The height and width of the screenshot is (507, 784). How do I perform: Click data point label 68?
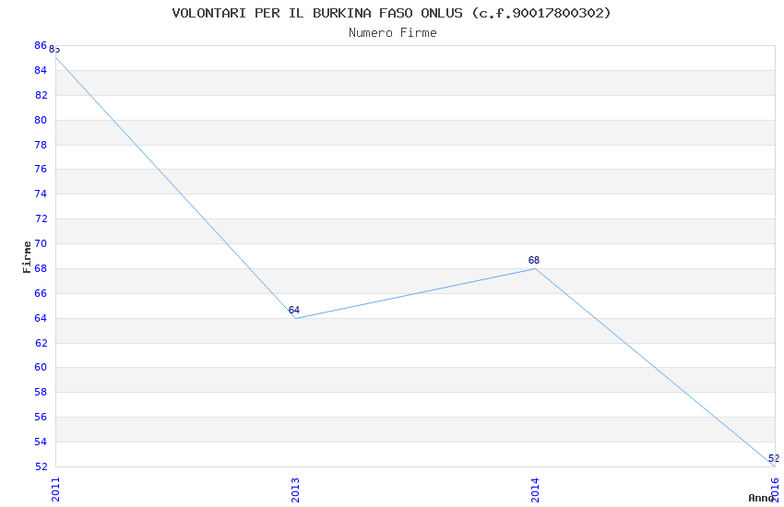534,260
